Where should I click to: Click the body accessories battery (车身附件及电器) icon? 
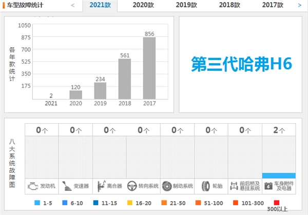point(268,186)
